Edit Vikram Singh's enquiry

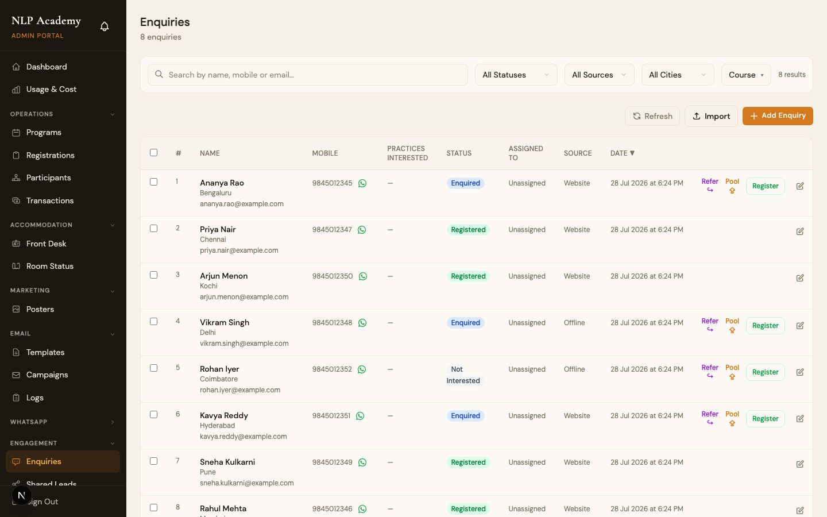pyautogui.click(x=800, y=326)
